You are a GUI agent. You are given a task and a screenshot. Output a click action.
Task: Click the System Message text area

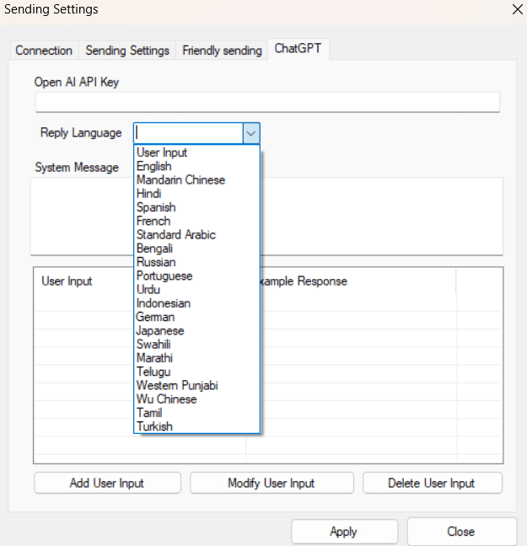pos(379,215)
